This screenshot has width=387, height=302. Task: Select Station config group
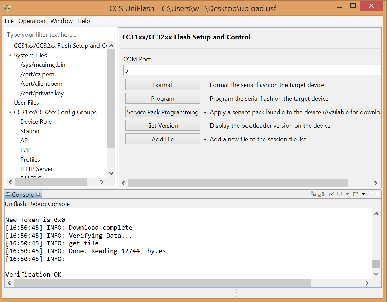(30, 131)
